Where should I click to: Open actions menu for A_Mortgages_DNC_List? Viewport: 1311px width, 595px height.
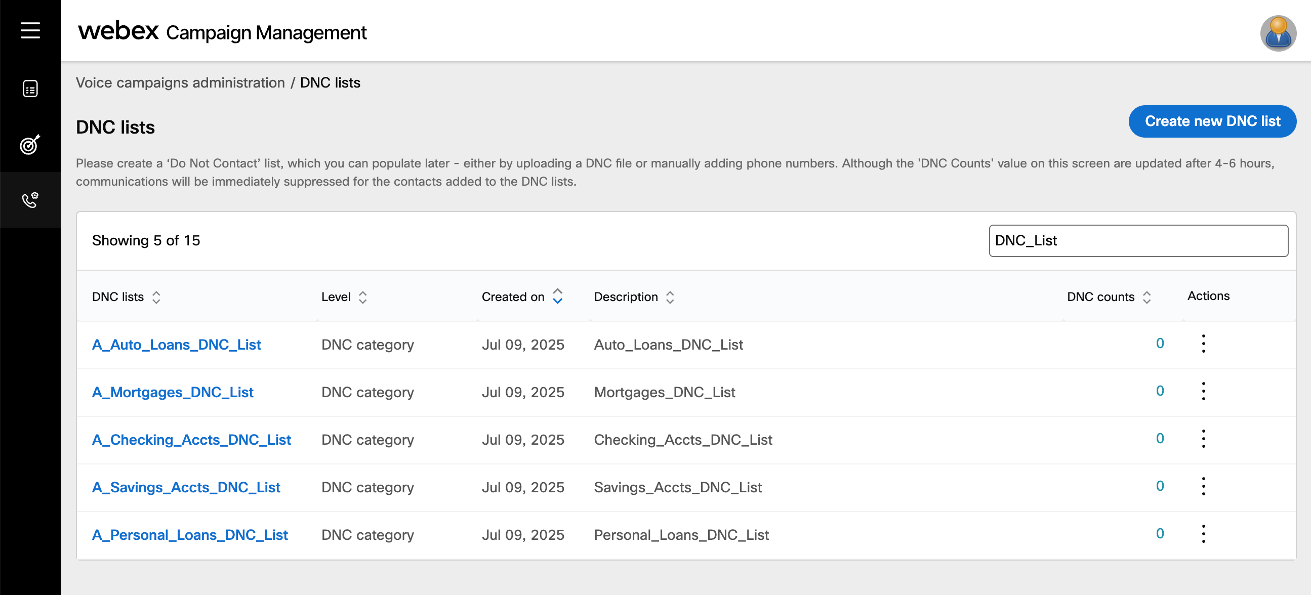(1203, 391)
